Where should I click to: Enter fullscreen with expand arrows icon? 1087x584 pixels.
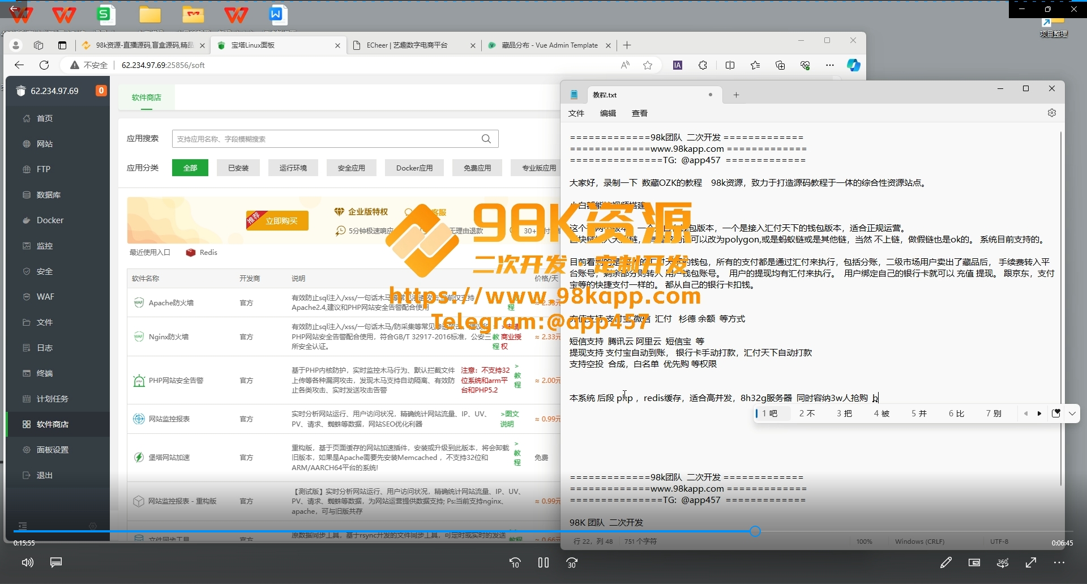pyautogui.click(x=1031, y=562)
